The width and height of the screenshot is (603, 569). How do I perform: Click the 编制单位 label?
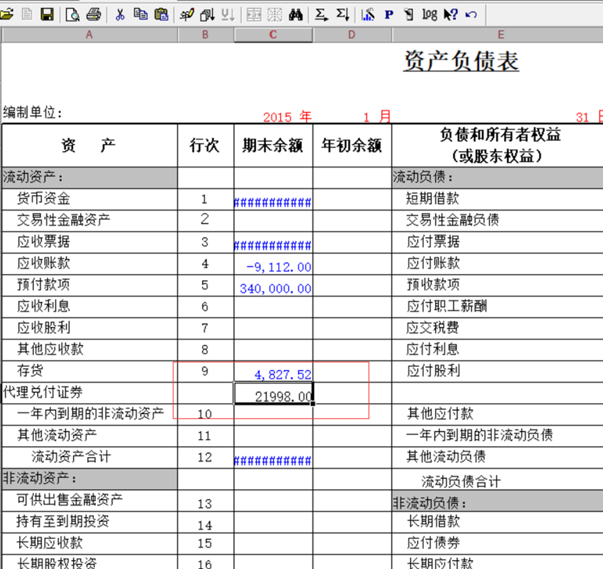(33, 113)
